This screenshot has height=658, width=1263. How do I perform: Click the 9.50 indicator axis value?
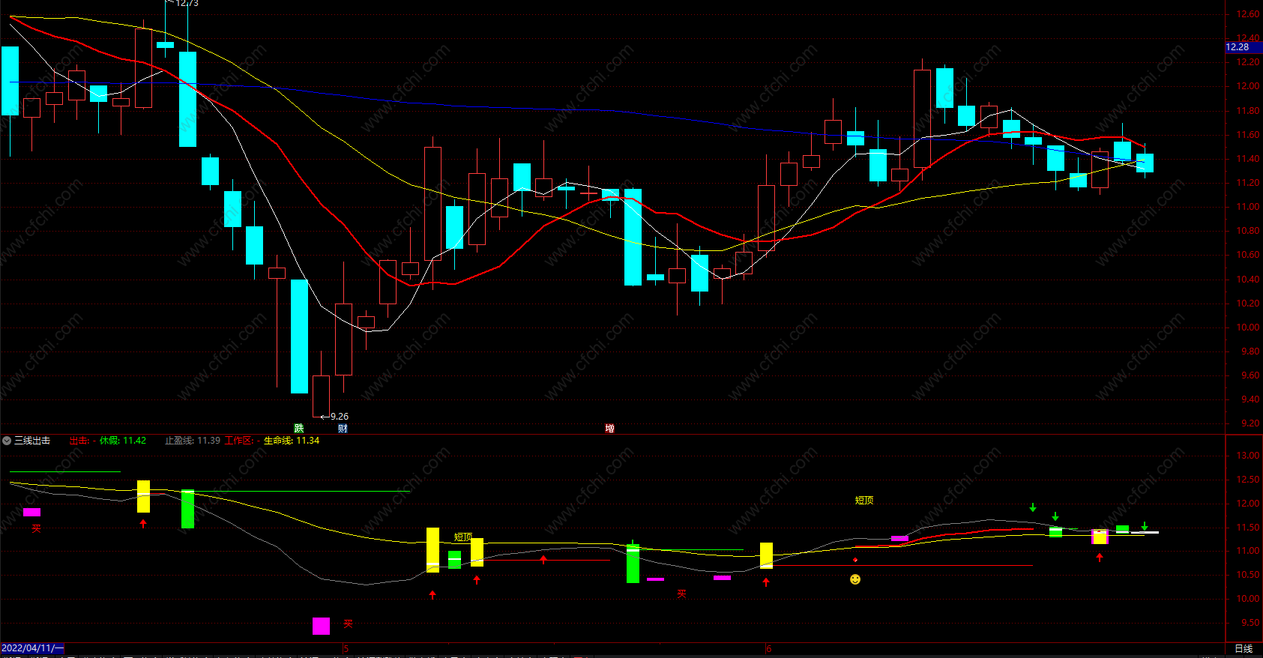[x=1250, y=623]
